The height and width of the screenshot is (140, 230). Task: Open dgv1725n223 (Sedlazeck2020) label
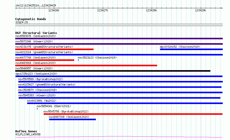coord(36,74)
